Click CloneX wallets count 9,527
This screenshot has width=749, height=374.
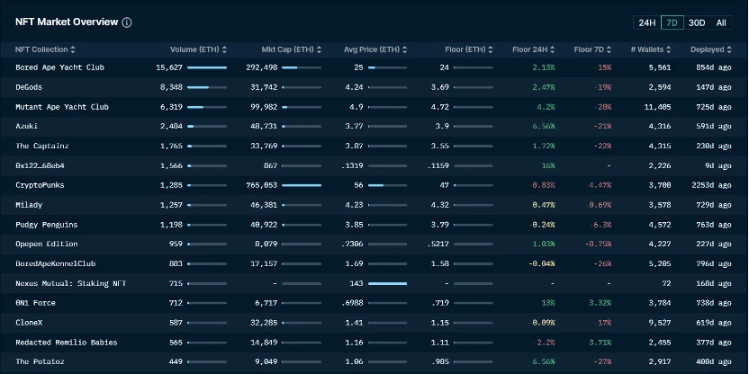point(660,323)
